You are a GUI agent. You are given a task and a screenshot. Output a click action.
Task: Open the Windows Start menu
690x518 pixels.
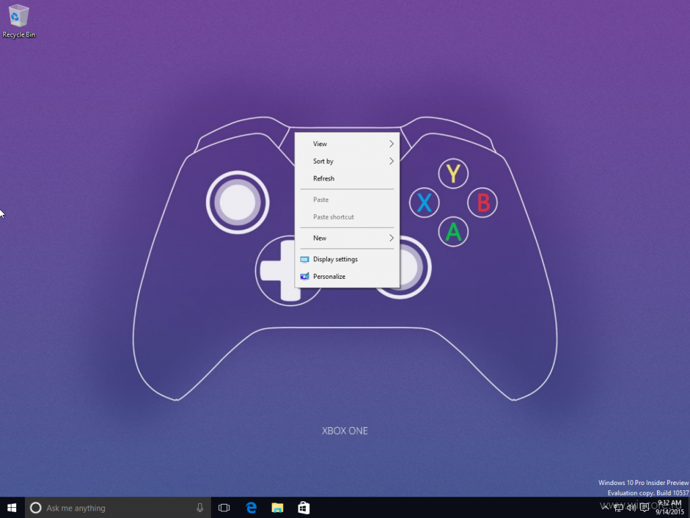pos(12,508)
